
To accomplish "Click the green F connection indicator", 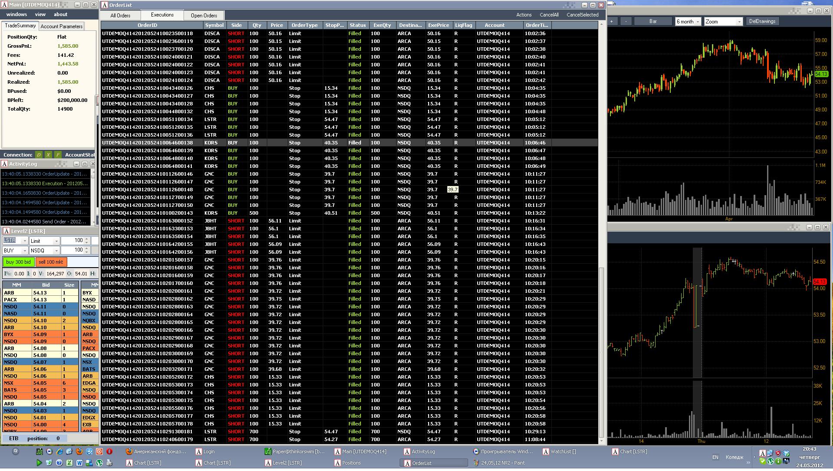I will (x=58, y=155).
